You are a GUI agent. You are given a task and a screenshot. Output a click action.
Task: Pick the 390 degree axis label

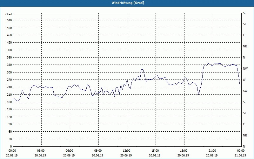pos(10,50)
